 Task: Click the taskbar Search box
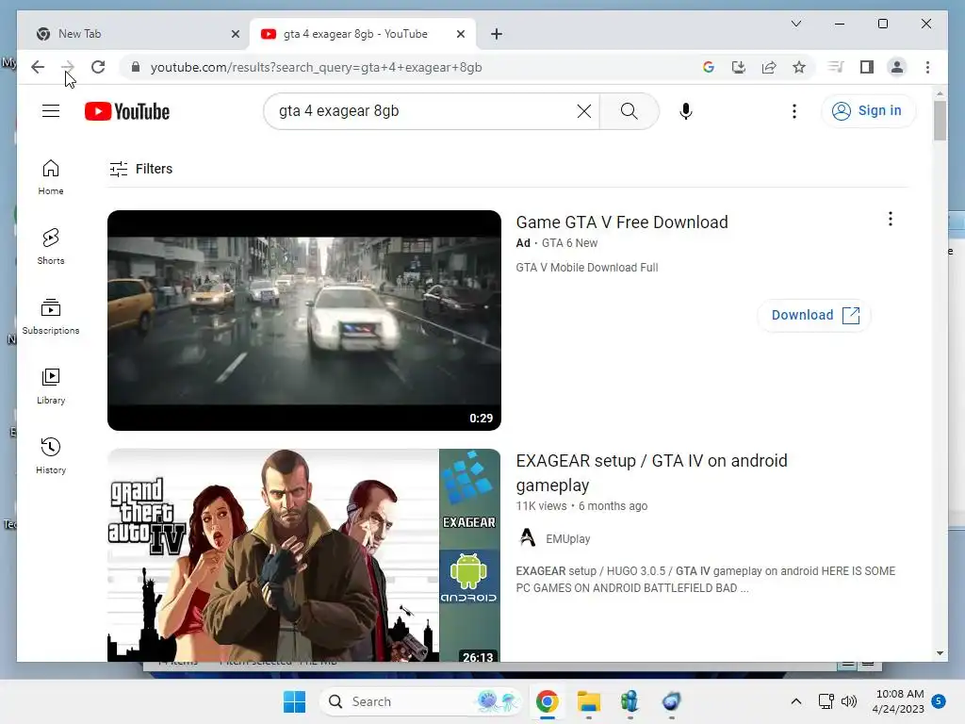pyautogui.click(x=421, y=701)
